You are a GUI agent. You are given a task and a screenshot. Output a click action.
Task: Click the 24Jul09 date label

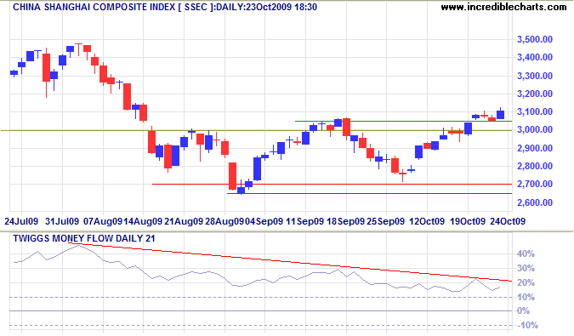[21, 221]
